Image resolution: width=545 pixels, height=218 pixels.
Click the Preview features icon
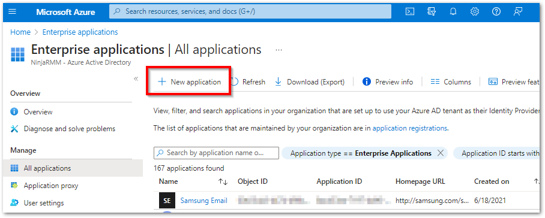(493, 82)
